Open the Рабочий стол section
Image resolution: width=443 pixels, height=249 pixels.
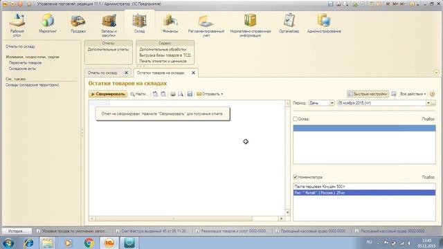(17, 25)
